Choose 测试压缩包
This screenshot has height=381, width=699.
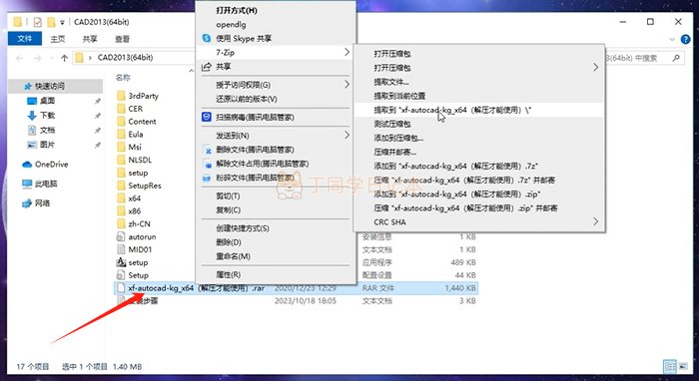478,124
